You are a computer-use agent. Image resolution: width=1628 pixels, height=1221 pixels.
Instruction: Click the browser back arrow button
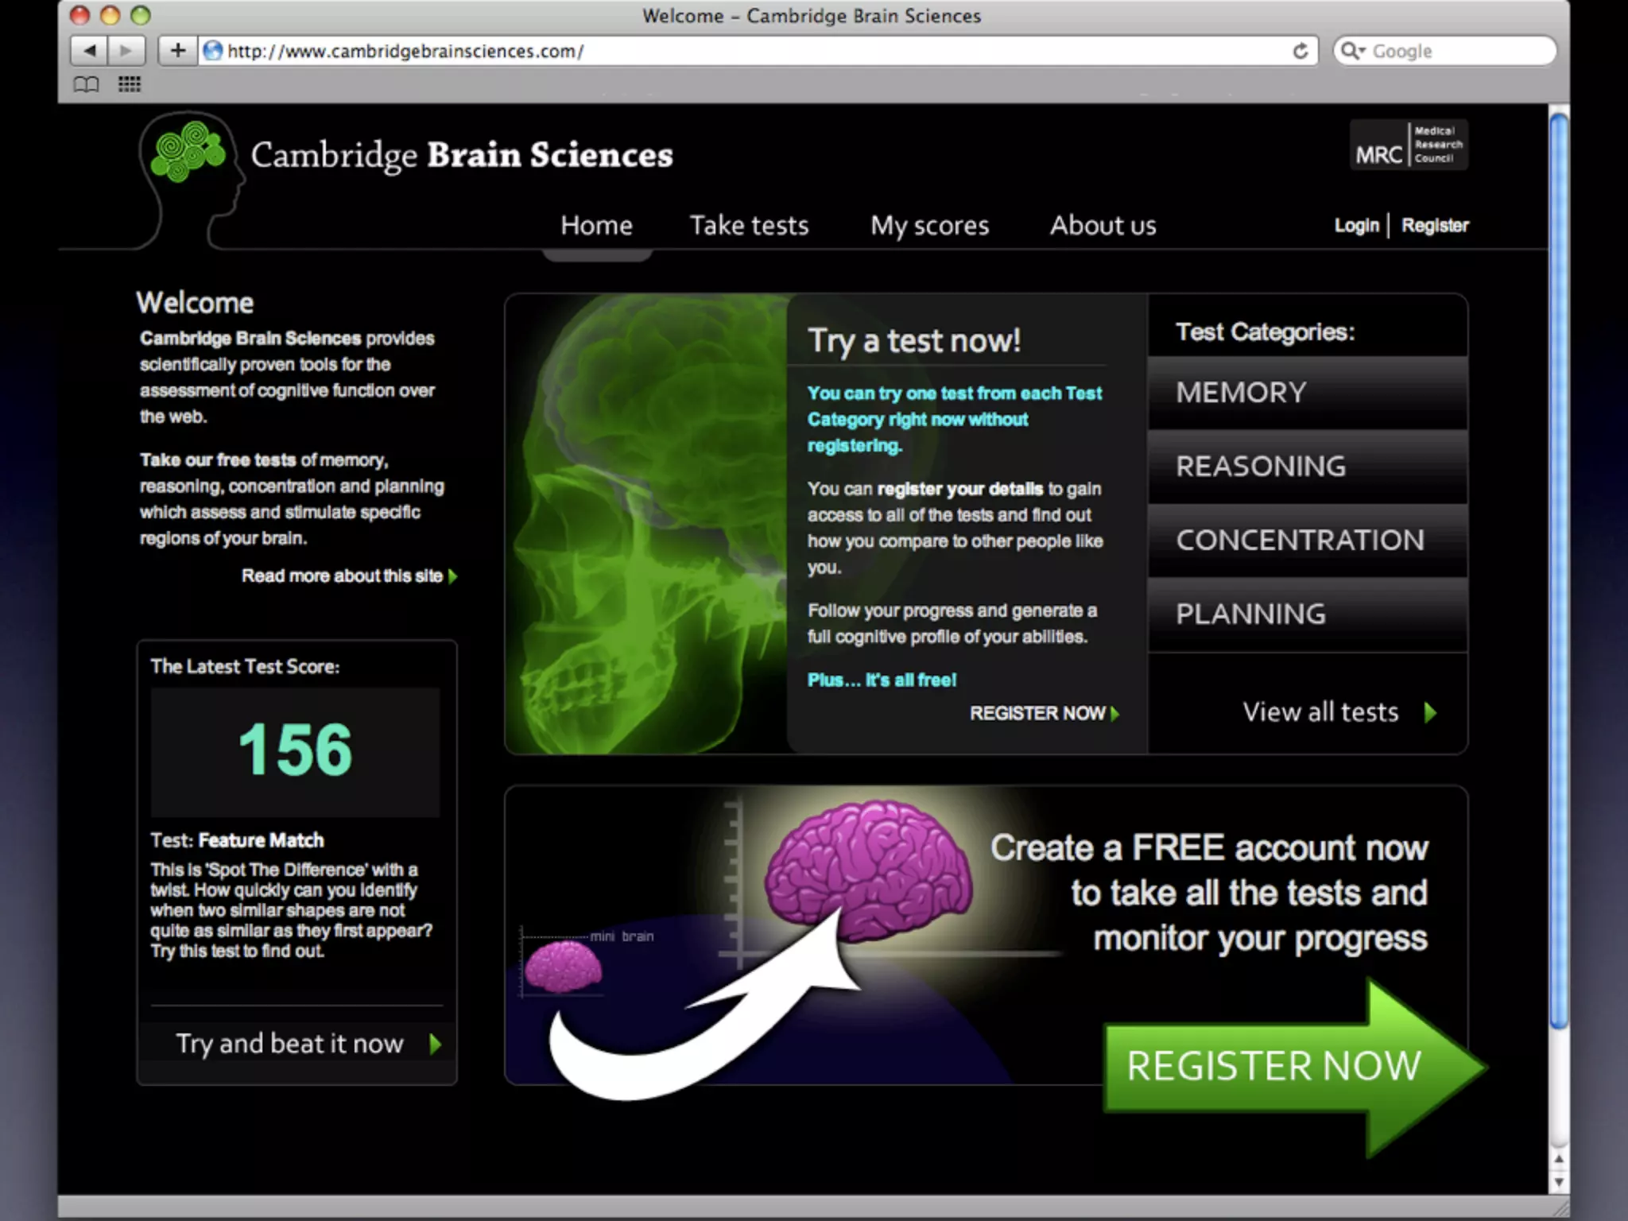click(89, 51)
